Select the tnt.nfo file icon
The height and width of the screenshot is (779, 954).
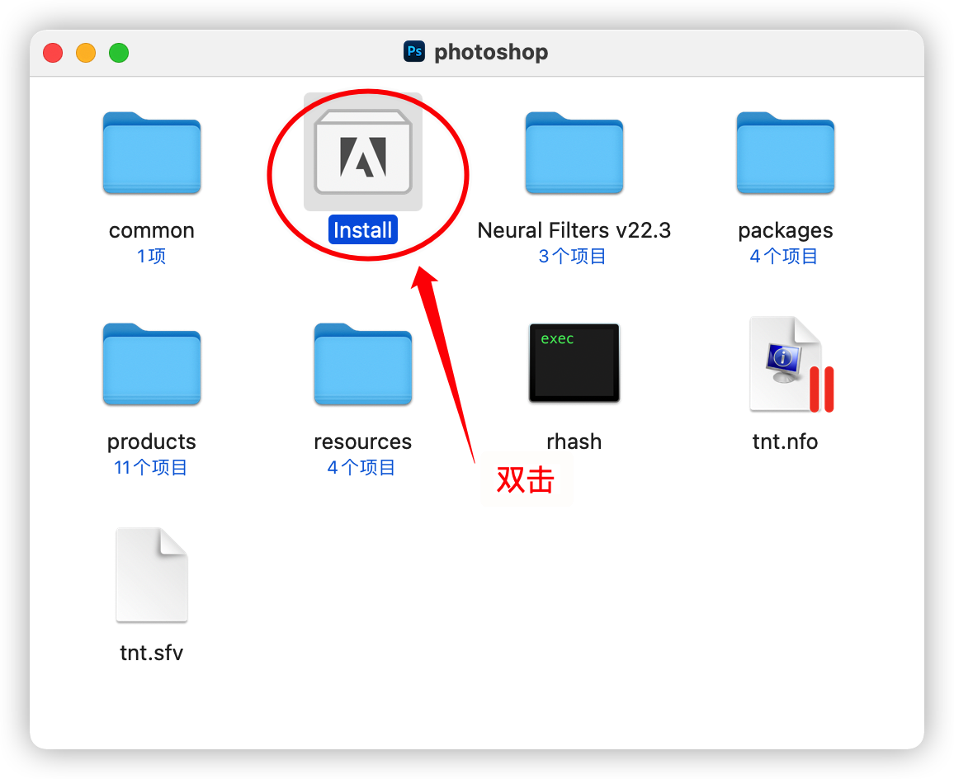785,363
